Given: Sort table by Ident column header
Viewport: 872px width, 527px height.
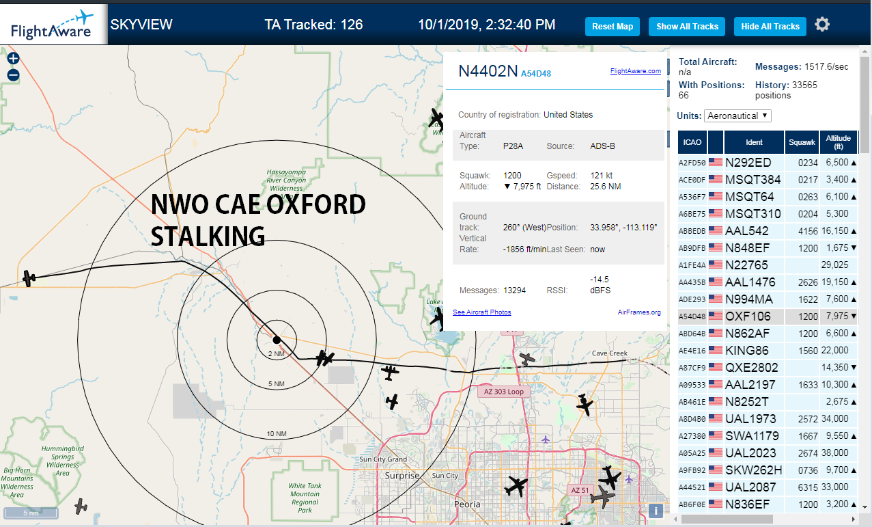Looking at the screenshot, I should click(754, 142).
